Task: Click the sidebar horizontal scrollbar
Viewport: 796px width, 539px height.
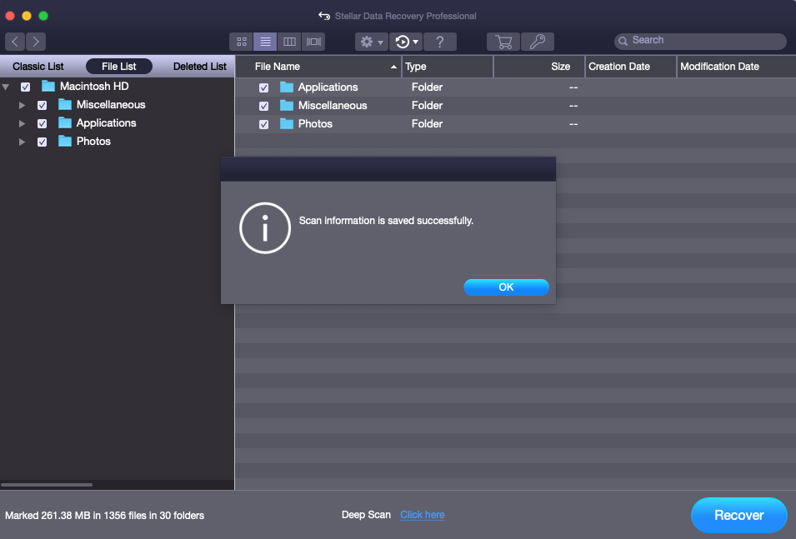Action: pos(47,484)
